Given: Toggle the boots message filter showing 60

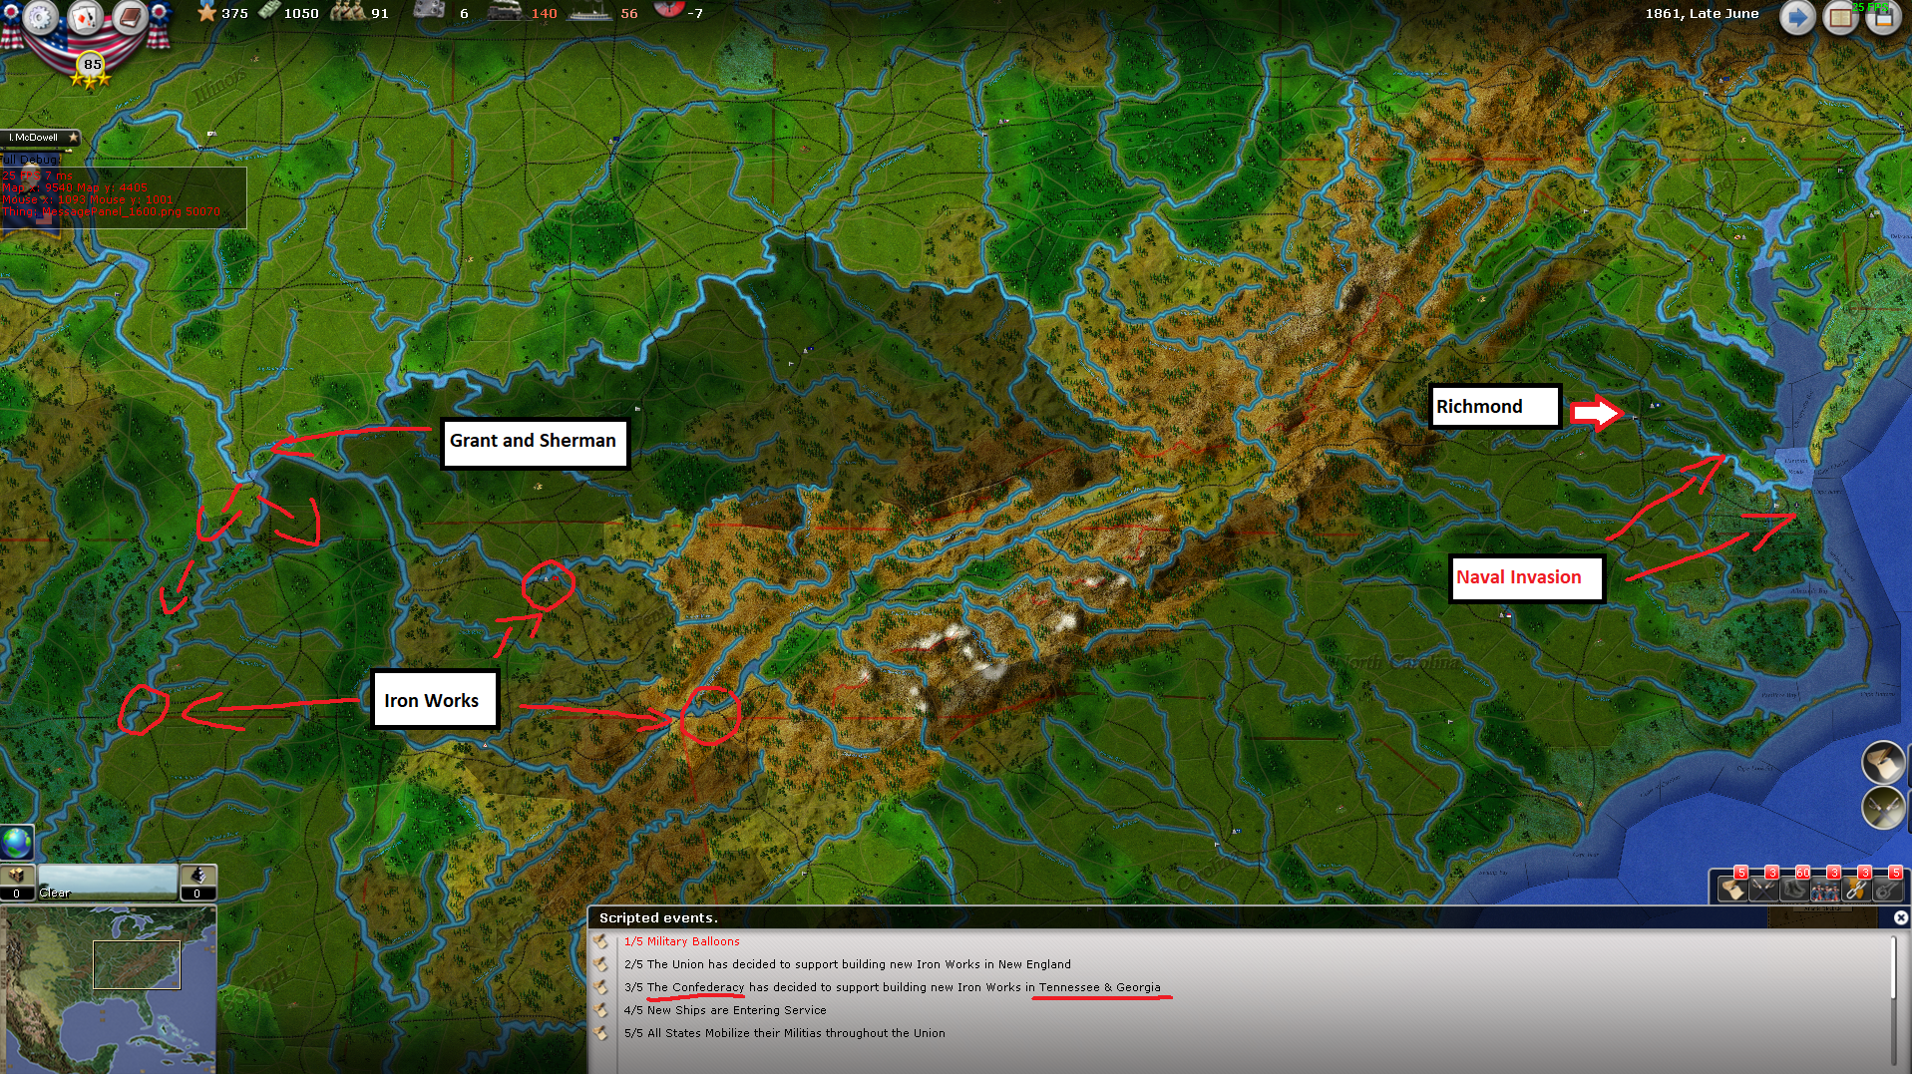Looking at the screenshot, I should click(1794, 887).
